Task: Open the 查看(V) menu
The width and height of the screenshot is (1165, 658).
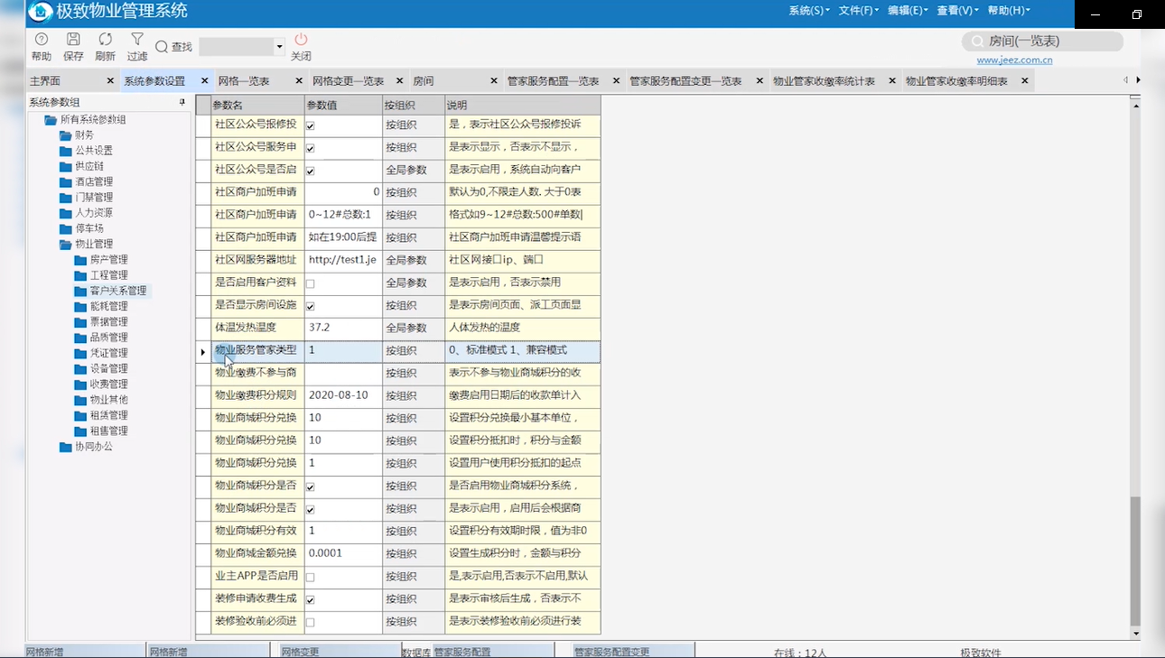Action: [958, 11]
